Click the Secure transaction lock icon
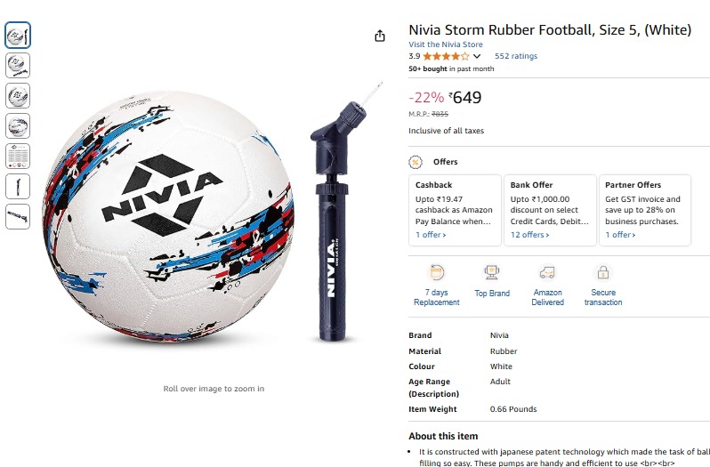This screenshot has width=710, height=467. 602,272
